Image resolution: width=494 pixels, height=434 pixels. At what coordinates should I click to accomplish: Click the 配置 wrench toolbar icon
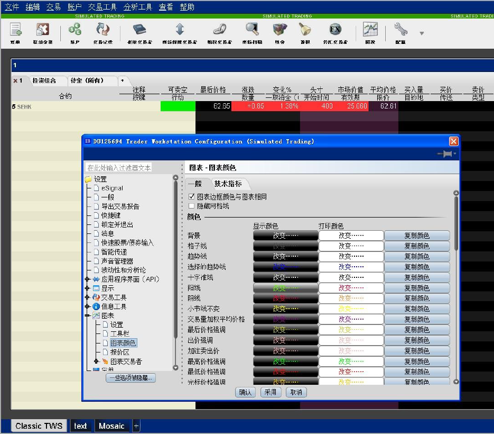click(x=400, y=33)
